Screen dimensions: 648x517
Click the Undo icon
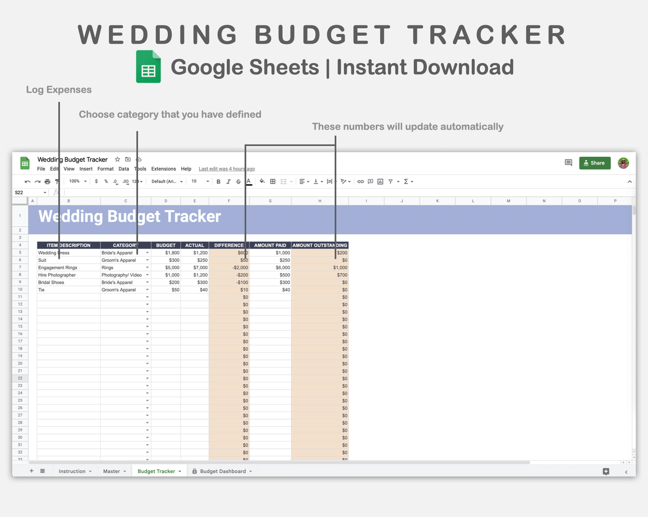(x=27, y=181)
